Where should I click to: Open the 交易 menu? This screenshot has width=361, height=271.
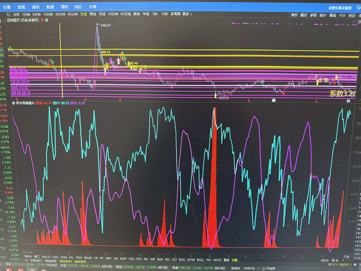coord(7,7)
